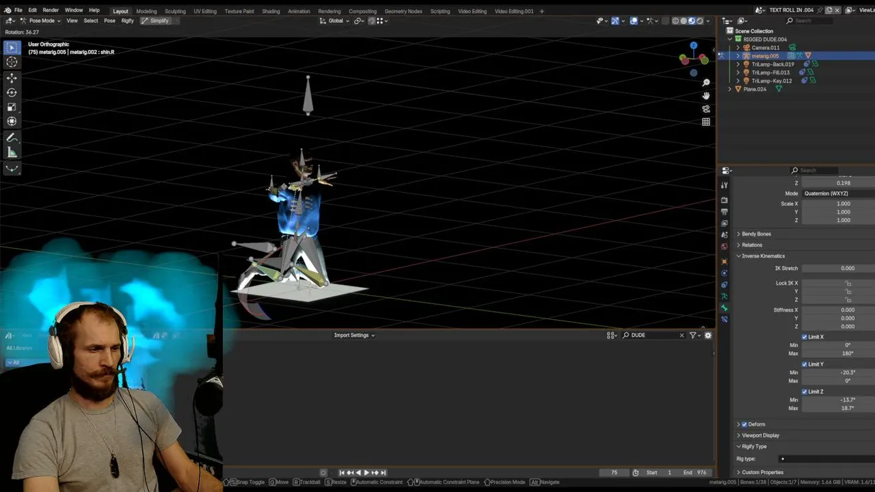Open the Output properties tab
The height and width of the screenshot is (492, 875).
click(x=725, y=212)
